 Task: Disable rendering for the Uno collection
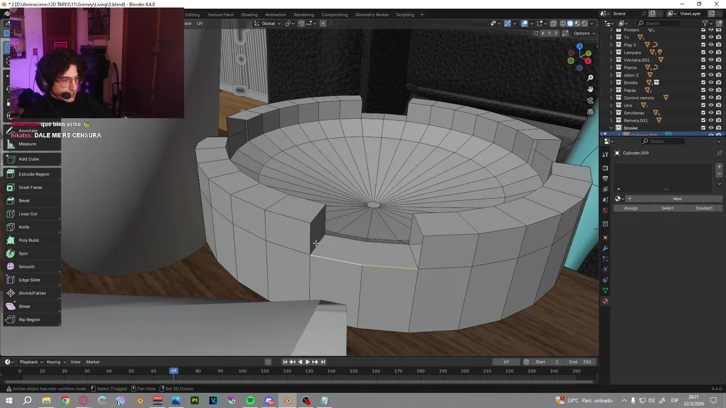[719, 105]
